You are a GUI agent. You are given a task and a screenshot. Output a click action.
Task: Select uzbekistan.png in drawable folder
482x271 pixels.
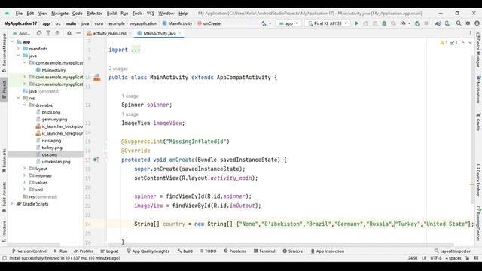click(x=56, y=162)
